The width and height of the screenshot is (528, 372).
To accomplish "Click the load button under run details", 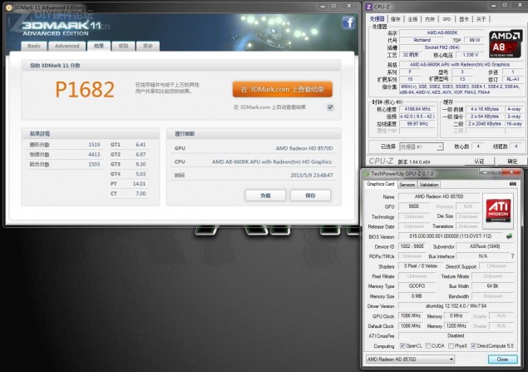I will click(x=265, y=196).
